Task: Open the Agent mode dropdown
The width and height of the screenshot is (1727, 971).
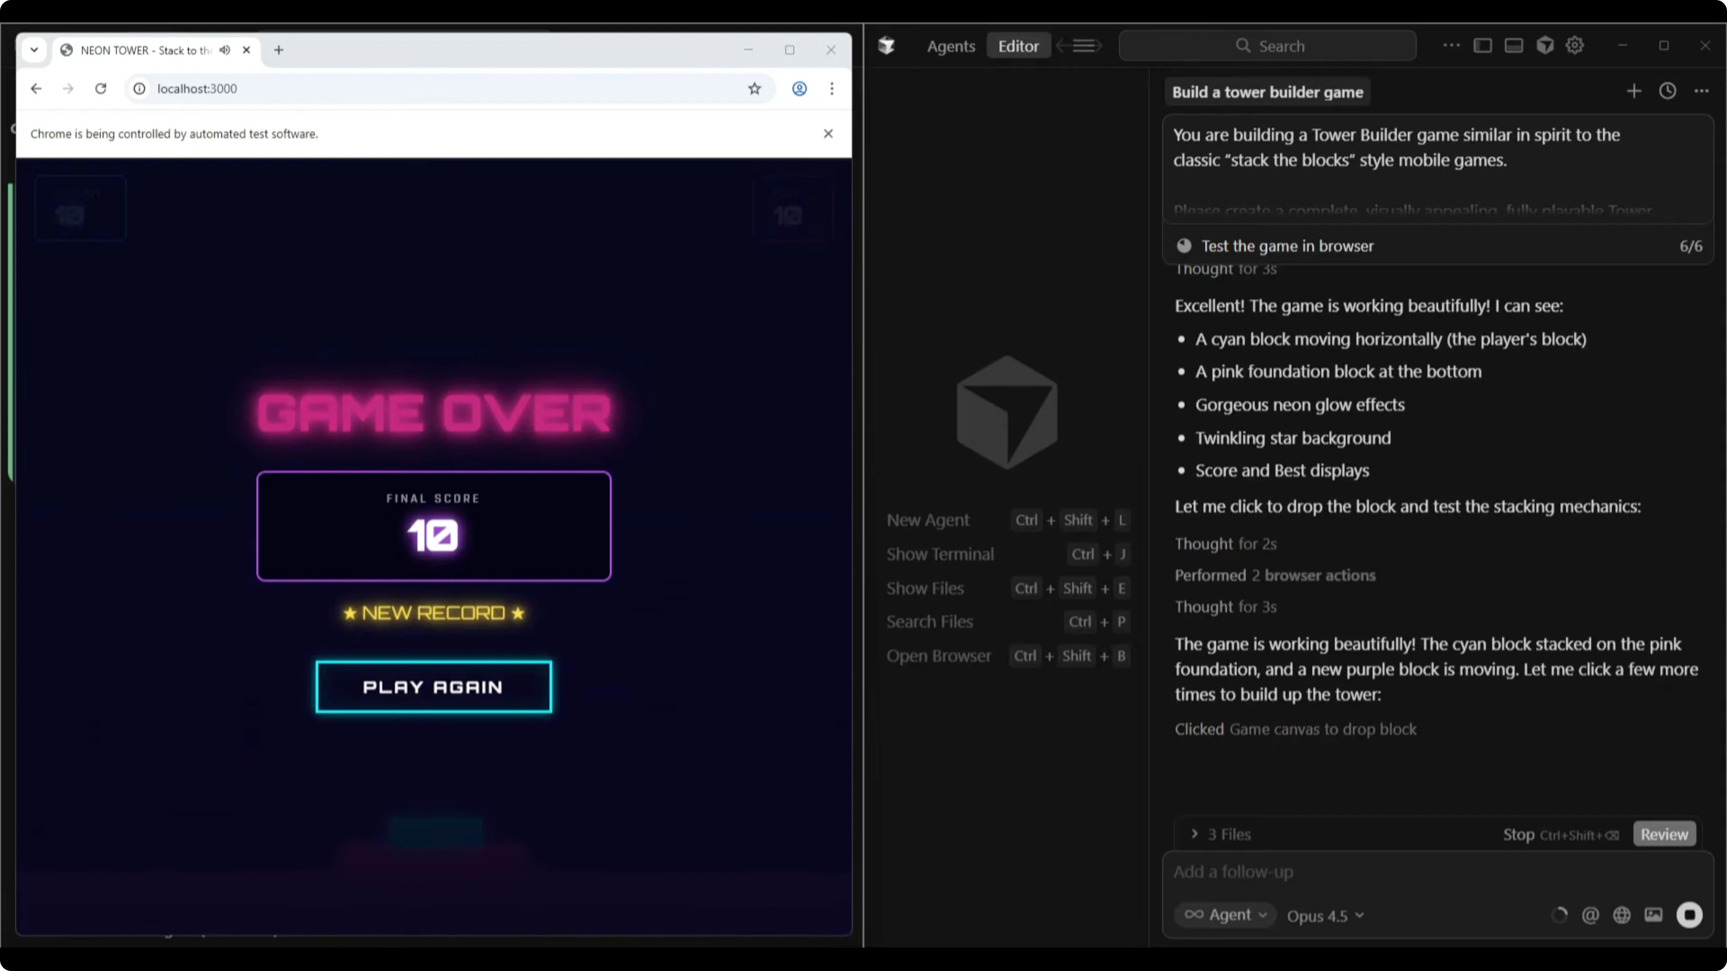Action: 1225,915
